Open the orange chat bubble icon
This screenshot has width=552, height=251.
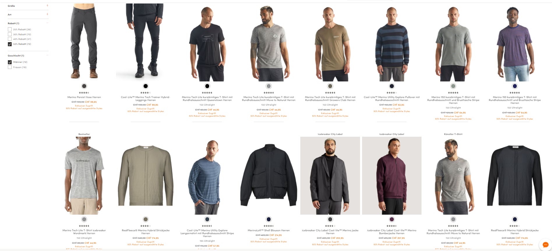[x=545, y=245]
